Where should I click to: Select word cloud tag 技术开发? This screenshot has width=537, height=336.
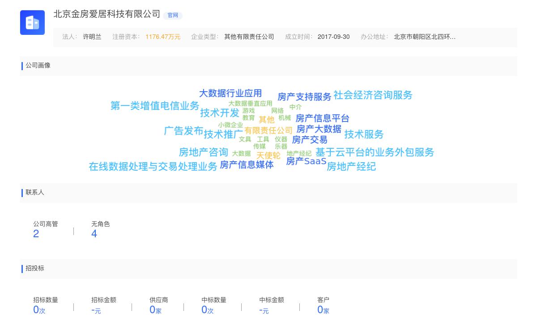(x=220, y=113)
